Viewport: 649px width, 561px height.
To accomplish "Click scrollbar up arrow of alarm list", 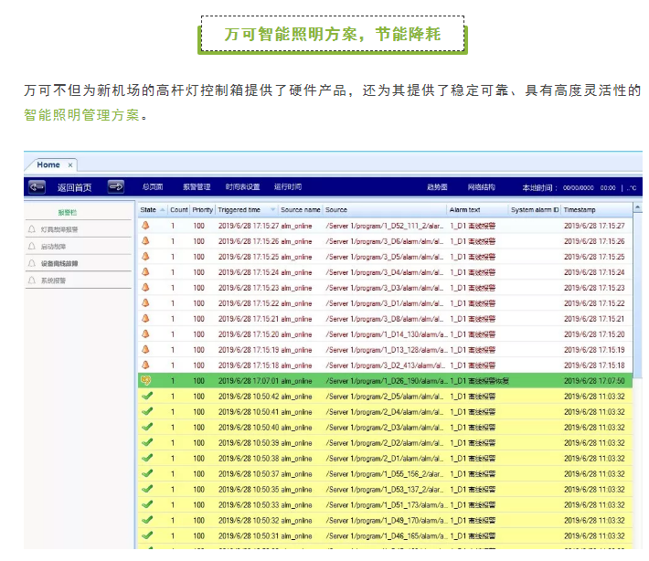I will pos(637,210).
